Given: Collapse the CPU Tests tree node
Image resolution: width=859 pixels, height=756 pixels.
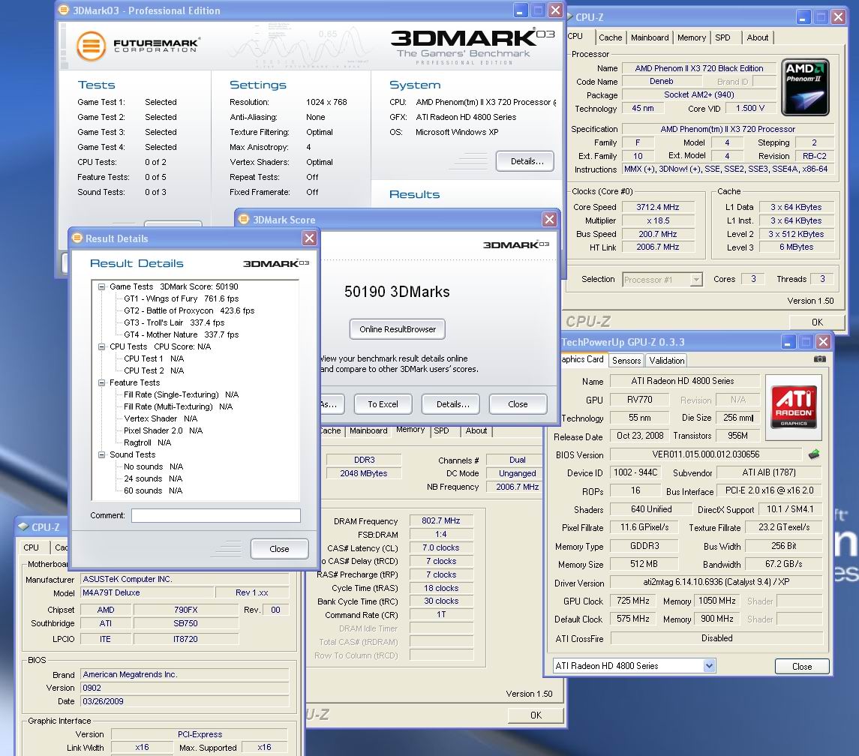Looking at the screenshot, I should (x=101, y=346).
